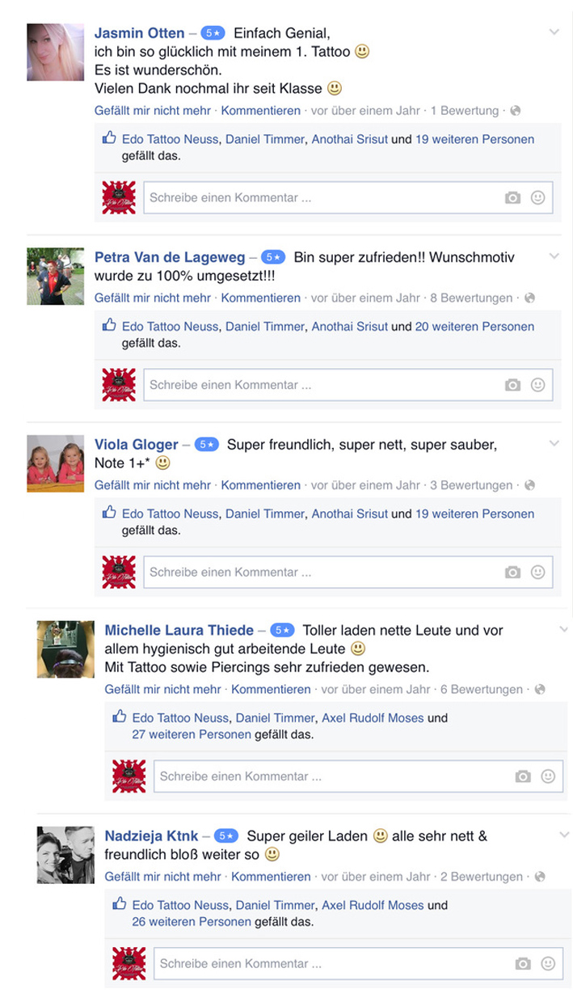Screen dimensions: 573x998
Task: Toggle Gefällt mir nicht mehr on Viola Gloger's review
Action: coord(153,485)
